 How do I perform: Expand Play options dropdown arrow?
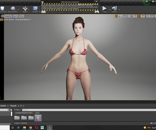110,9
